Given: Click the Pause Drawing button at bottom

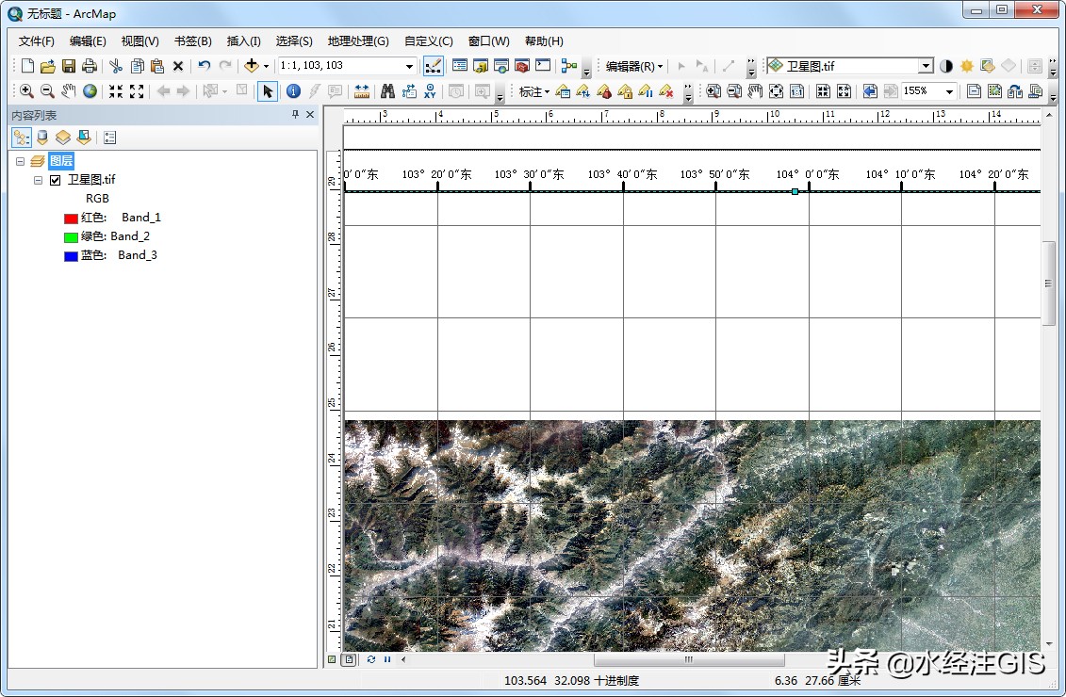Looking at the screenshot, I should [387, 659].
